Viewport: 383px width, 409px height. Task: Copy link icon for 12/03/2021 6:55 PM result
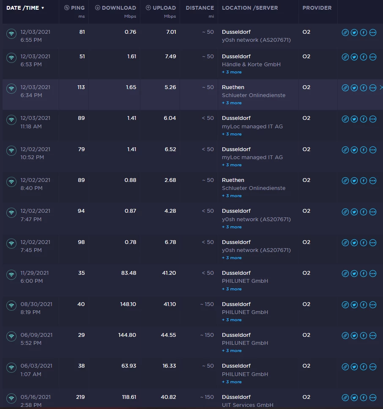pos(345,33)
